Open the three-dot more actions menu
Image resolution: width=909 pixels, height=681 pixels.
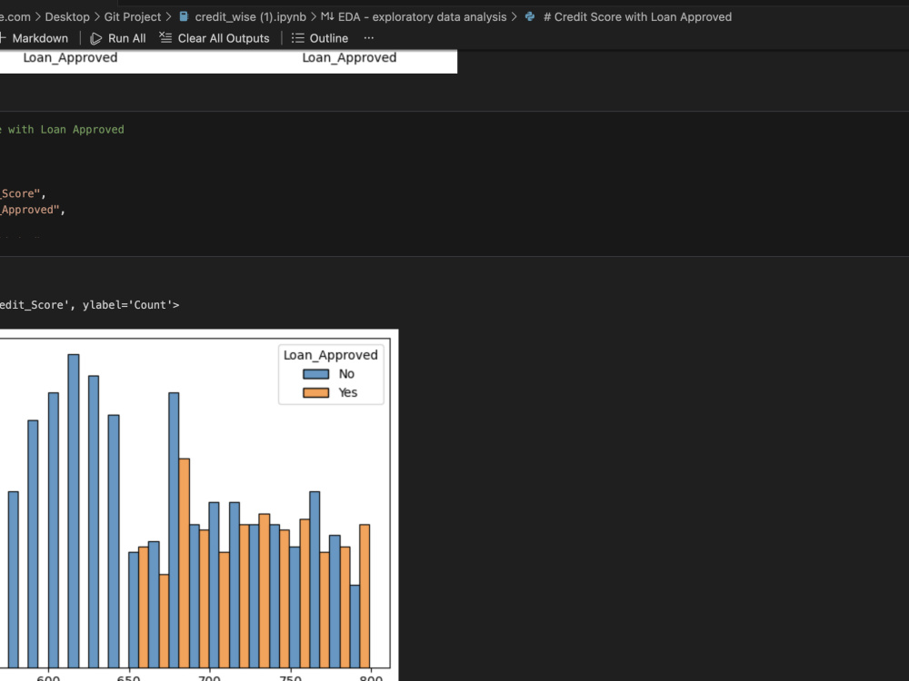coord(369,38)
